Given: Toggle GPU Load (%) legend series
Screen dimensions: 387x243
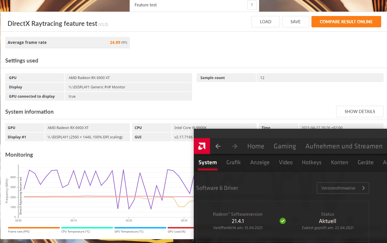Looking at the screenshot, I should (x=180, y=230).
